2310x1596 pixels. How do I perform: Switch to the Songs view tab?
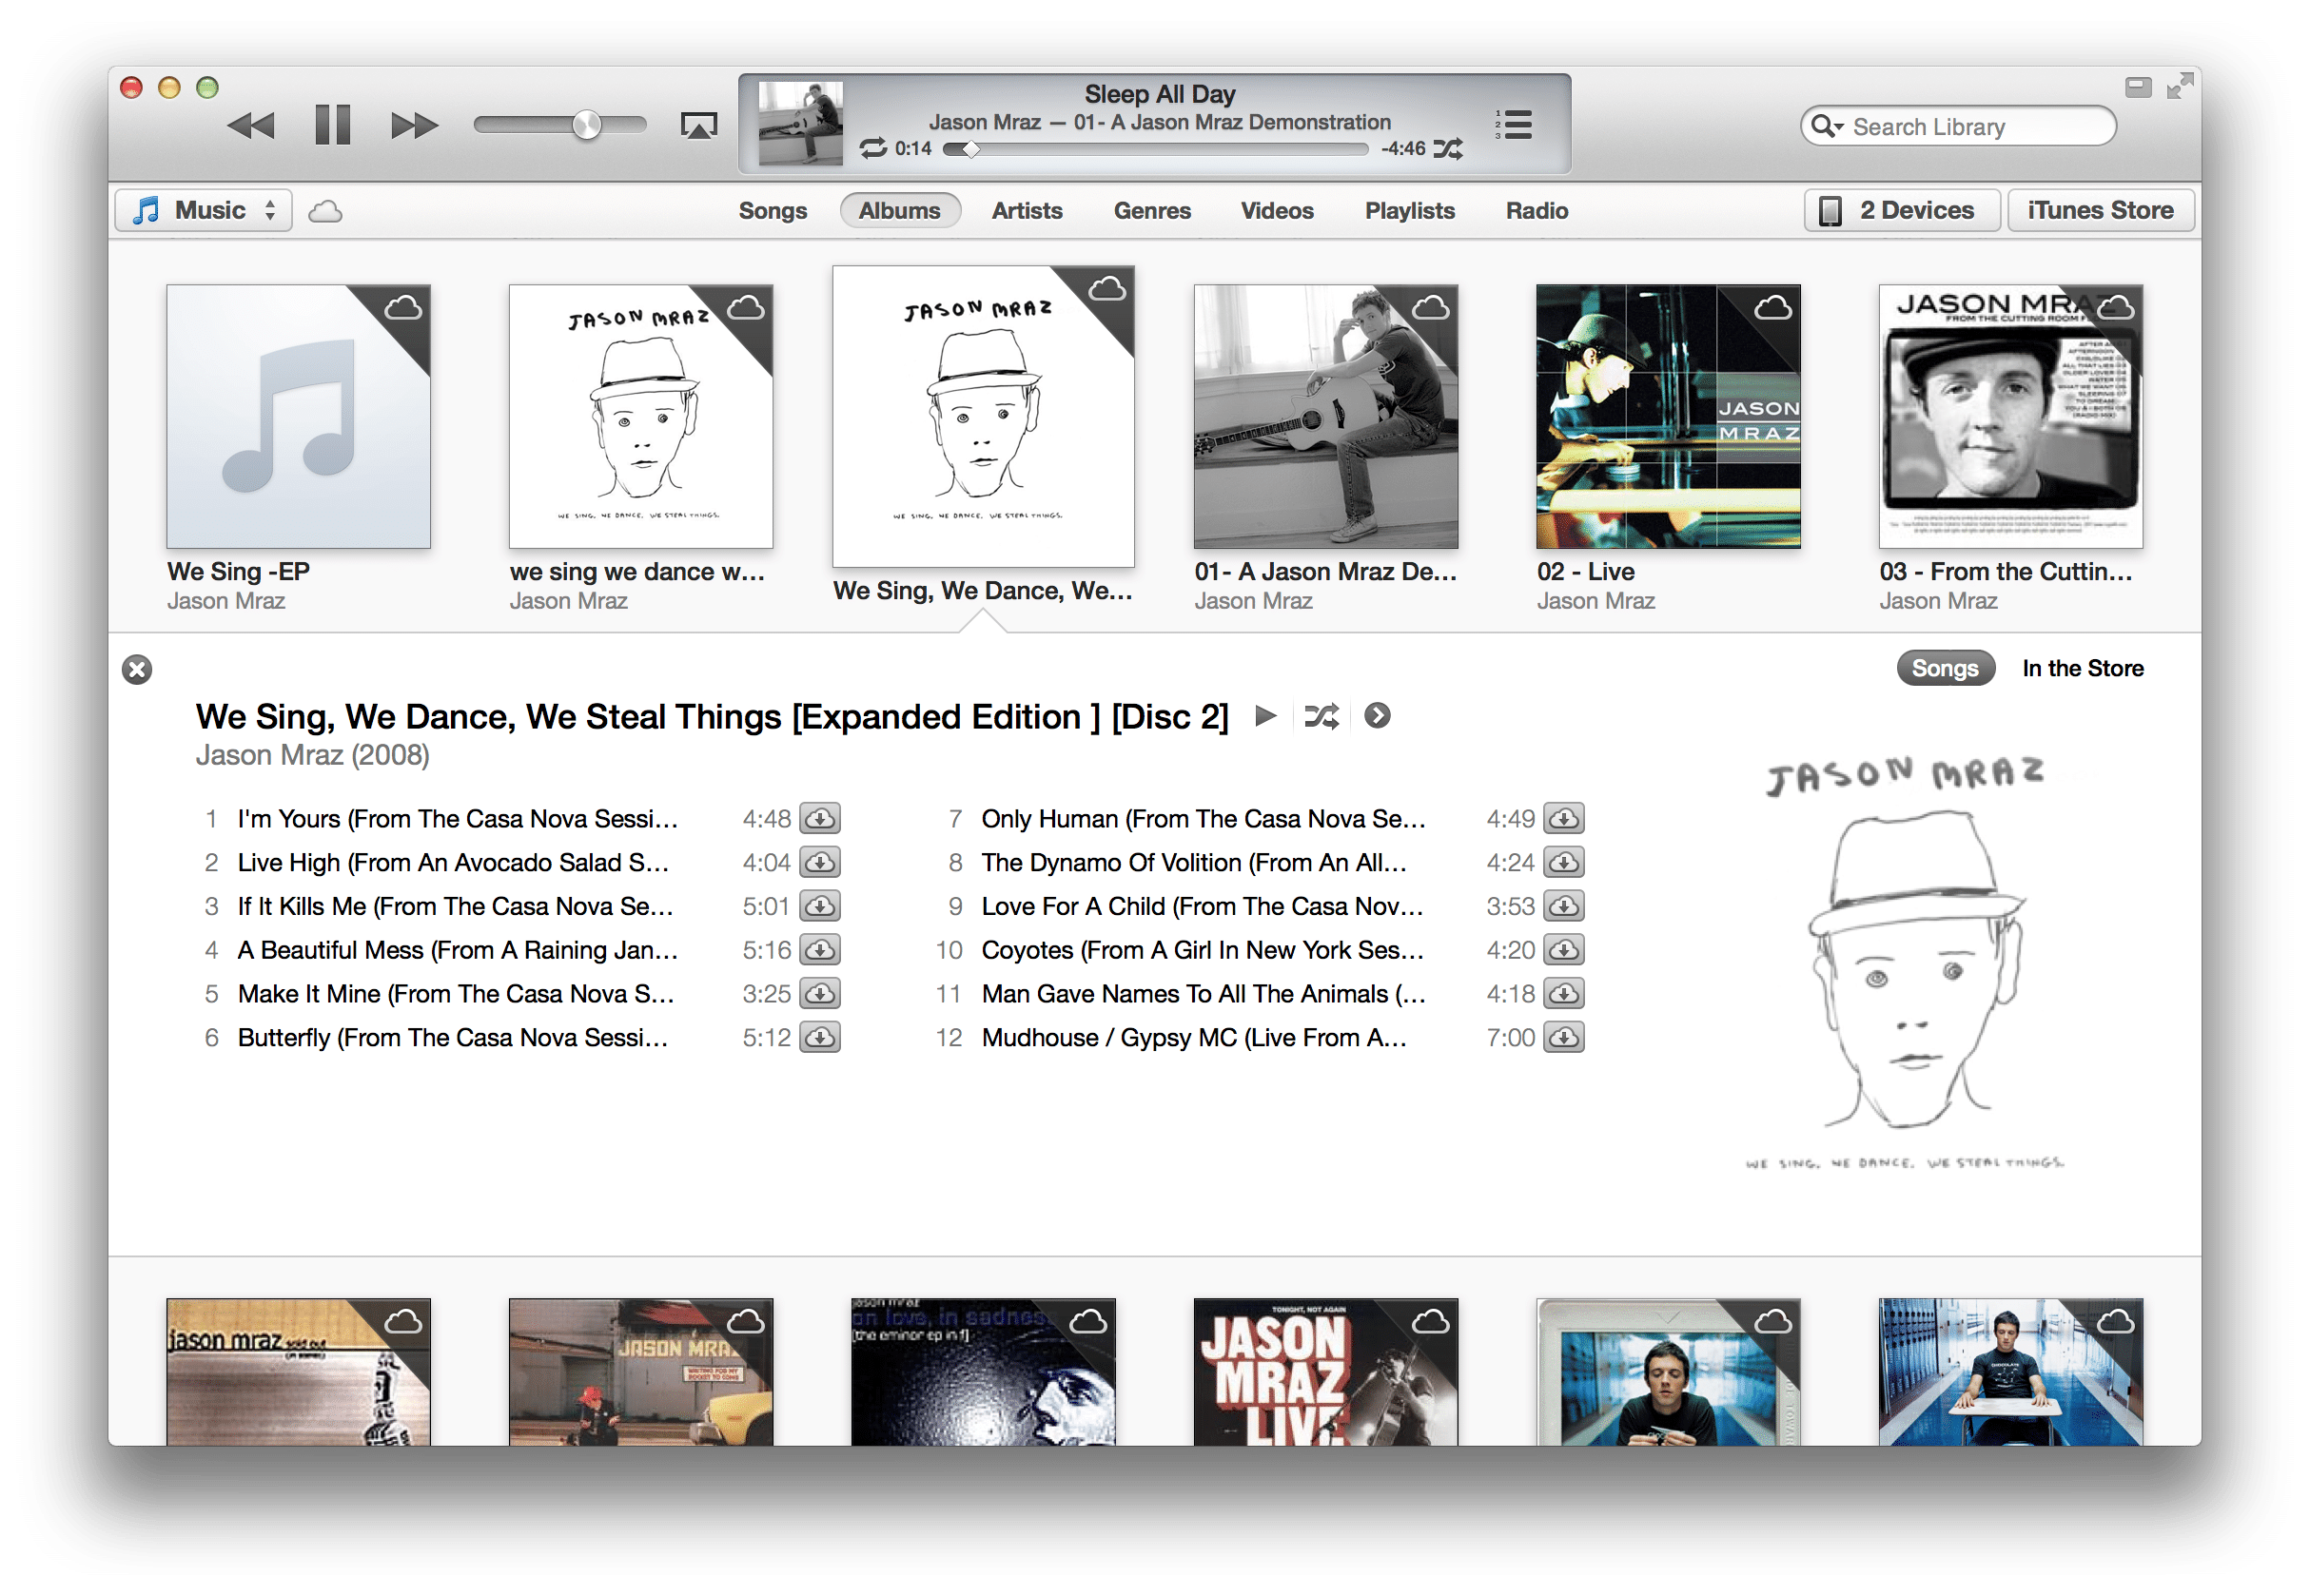(772, 211)
